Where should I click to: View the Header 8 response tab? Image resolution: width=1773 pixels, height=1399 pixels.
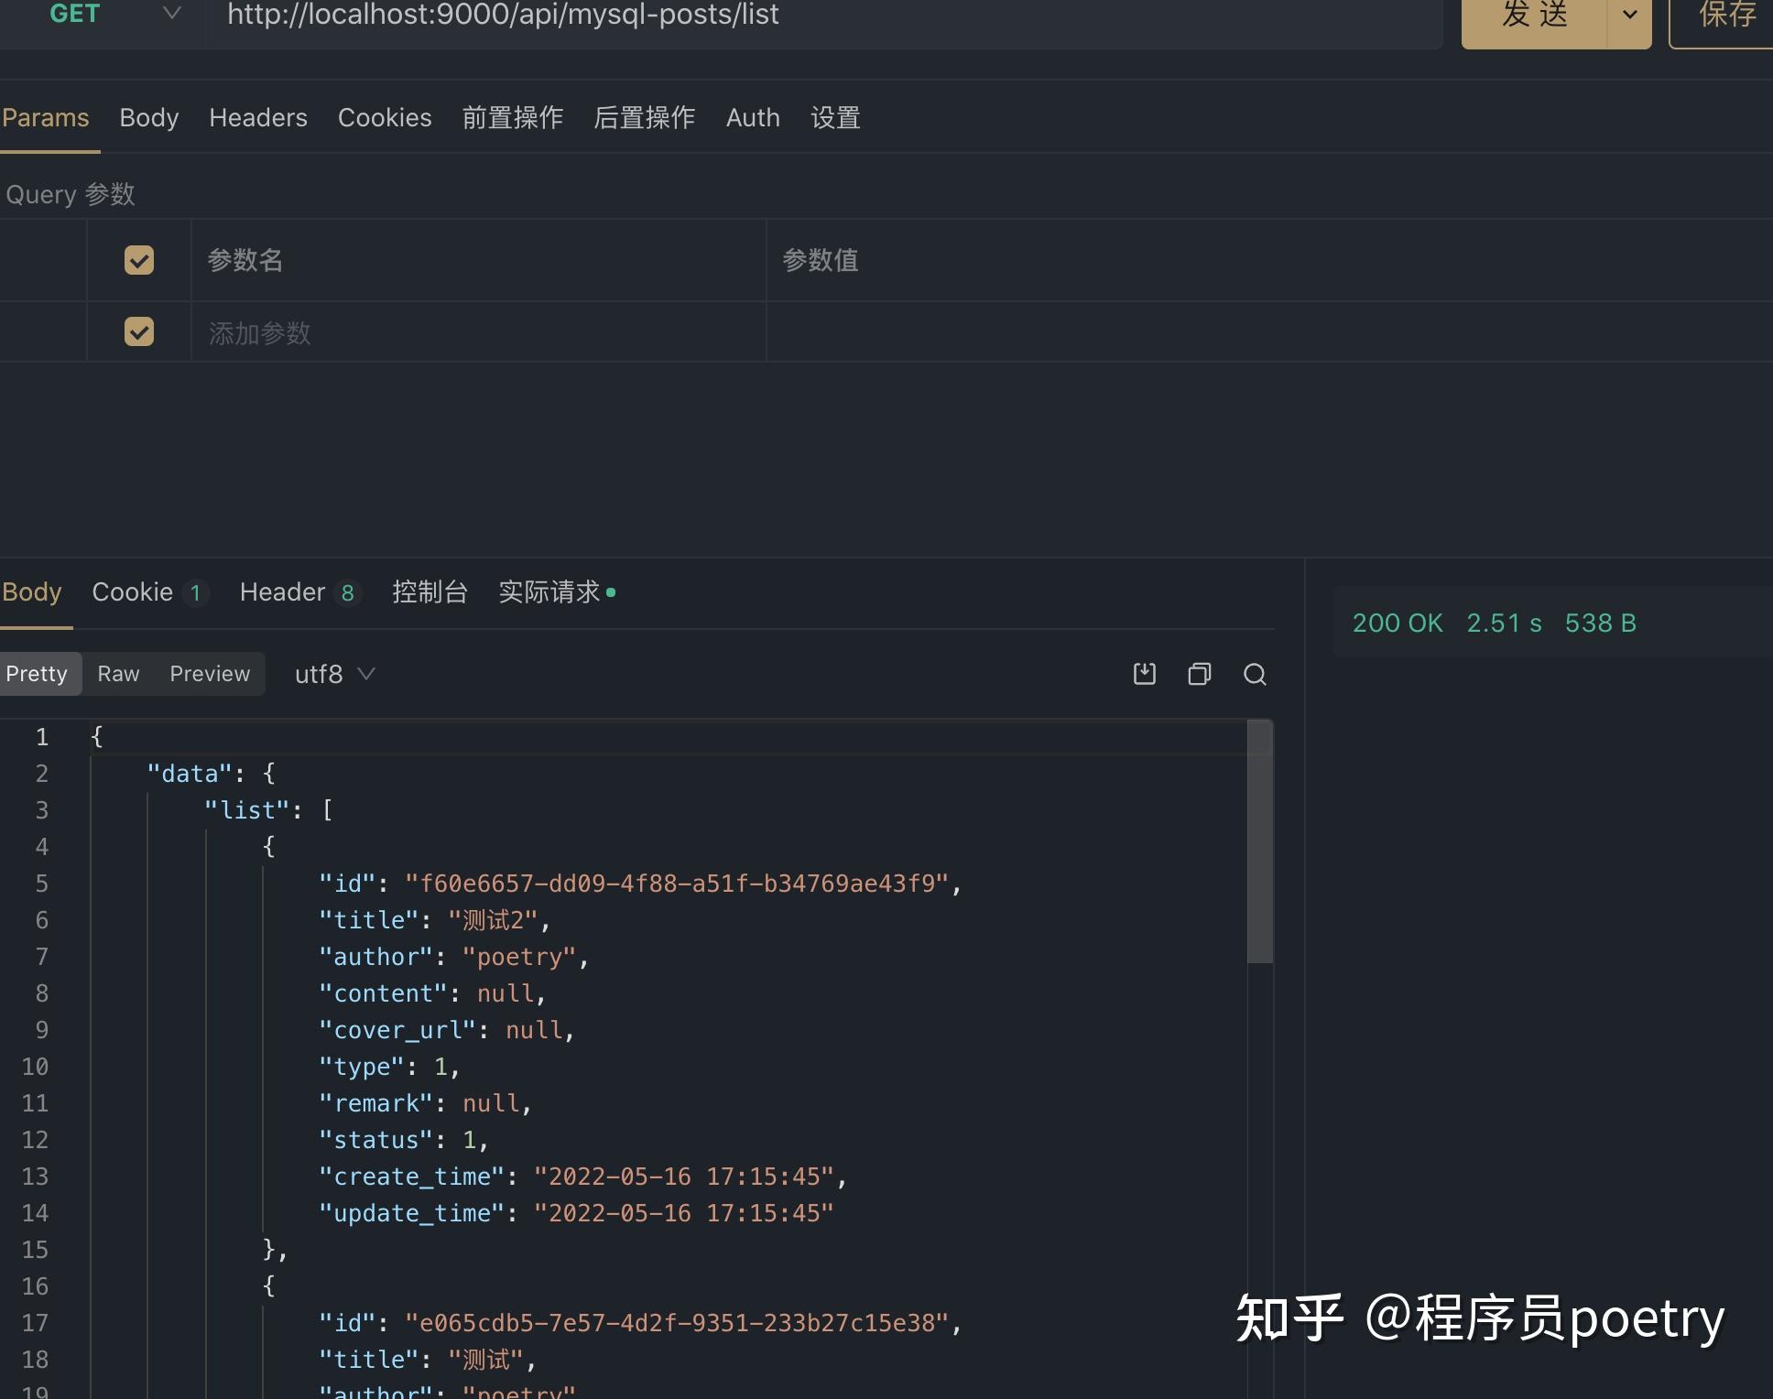tap(297, 591)
